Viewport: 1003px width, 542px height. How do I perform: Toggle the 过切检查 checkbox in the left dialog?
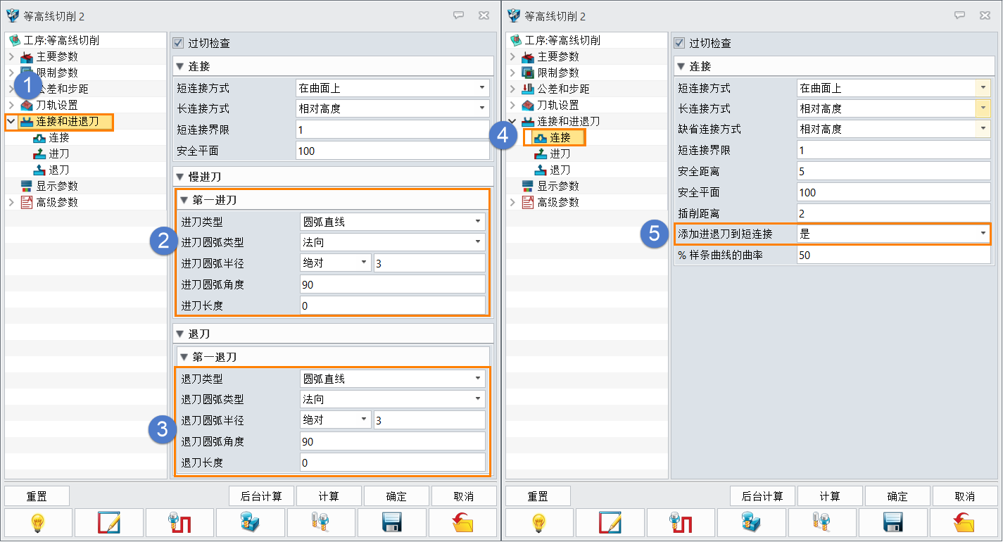point(178,43)
